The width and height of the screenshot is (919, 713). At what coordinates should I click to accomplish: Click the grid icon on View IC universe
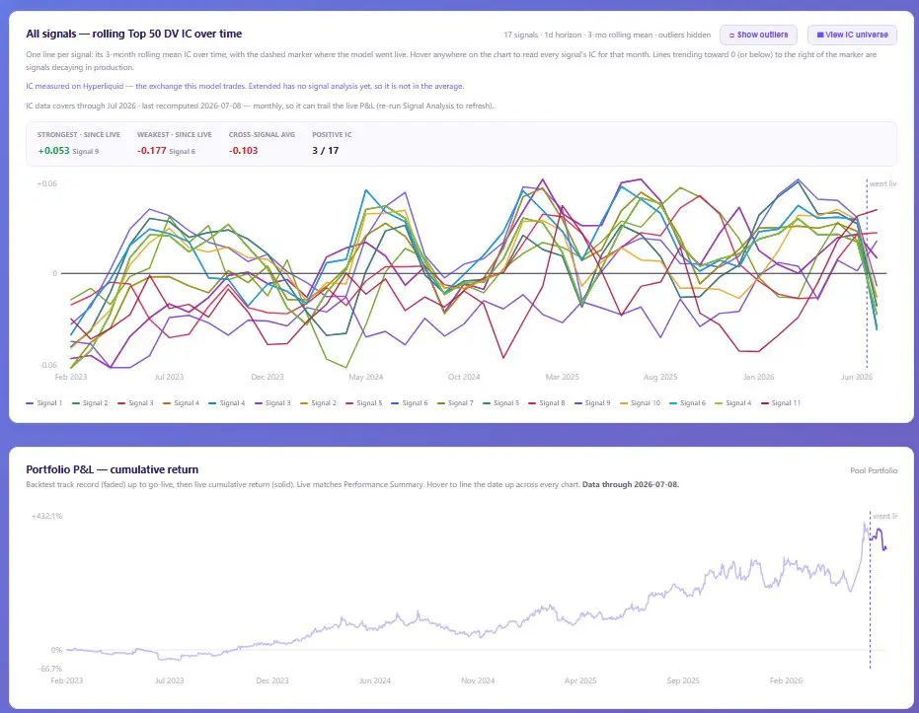(820, 36)
